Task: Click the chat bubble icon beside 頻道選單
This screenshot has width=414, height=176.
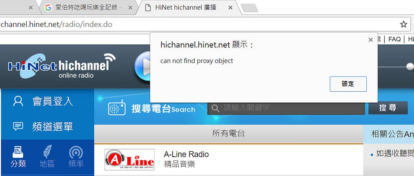Action: click(x=18, y=127)
